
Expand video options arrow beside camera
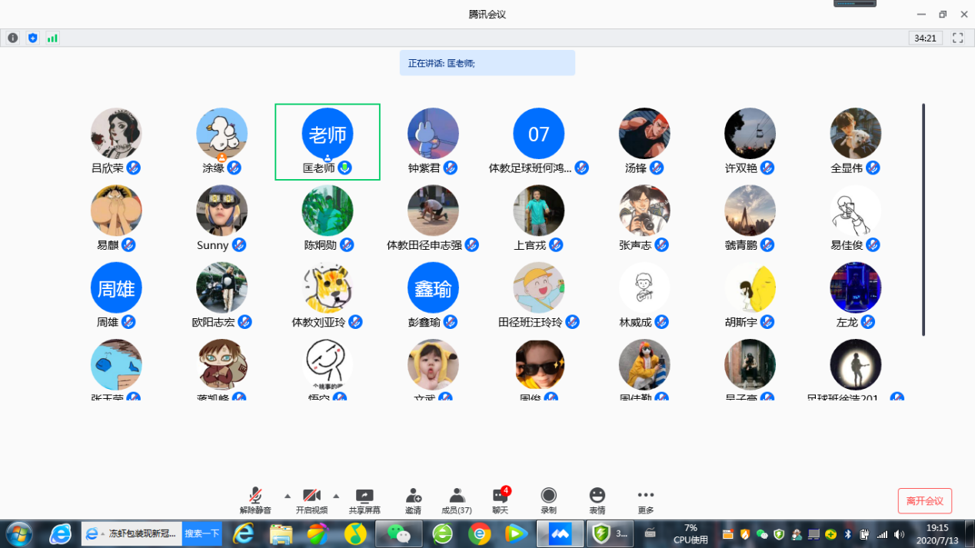[x=336, y=496]
